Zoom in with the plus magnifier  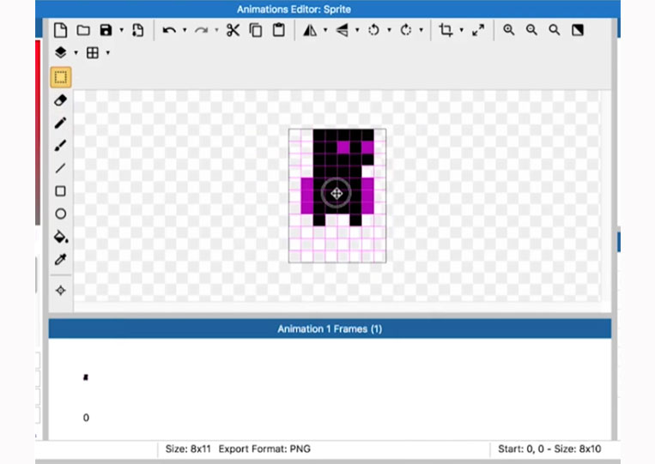coord(509,30)
